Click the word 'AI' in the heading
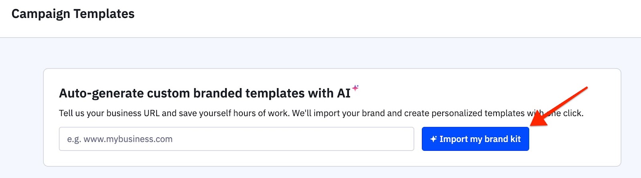 click(x=343, y=93)
